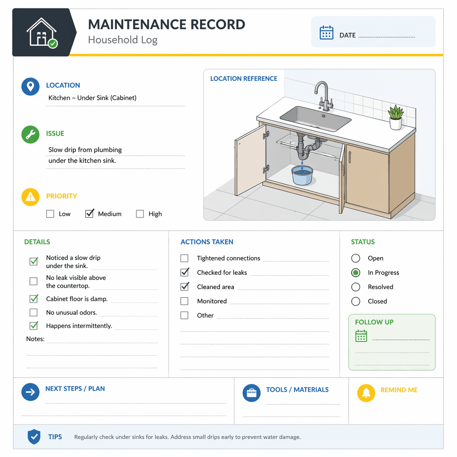This screenshot has width=457, height=457.
Task: Click the ACTIONS TAKEN heading
Action: pyautogui.click(x=207, y=242)
